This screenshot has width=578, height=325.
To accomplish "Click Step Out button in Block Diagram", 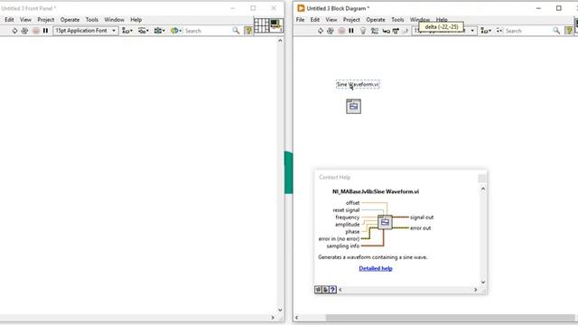I will pyautogui.click(x=406, y=31).
